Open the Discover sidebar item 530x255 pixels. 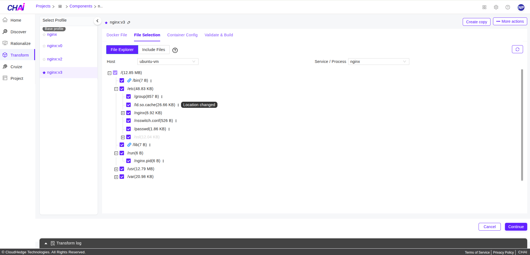coord(17,32)
